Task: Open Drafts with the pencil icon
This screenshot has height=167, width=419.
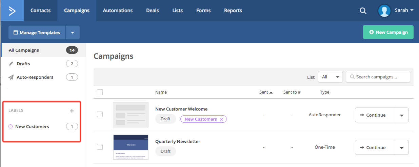Action: pos(11,64)
